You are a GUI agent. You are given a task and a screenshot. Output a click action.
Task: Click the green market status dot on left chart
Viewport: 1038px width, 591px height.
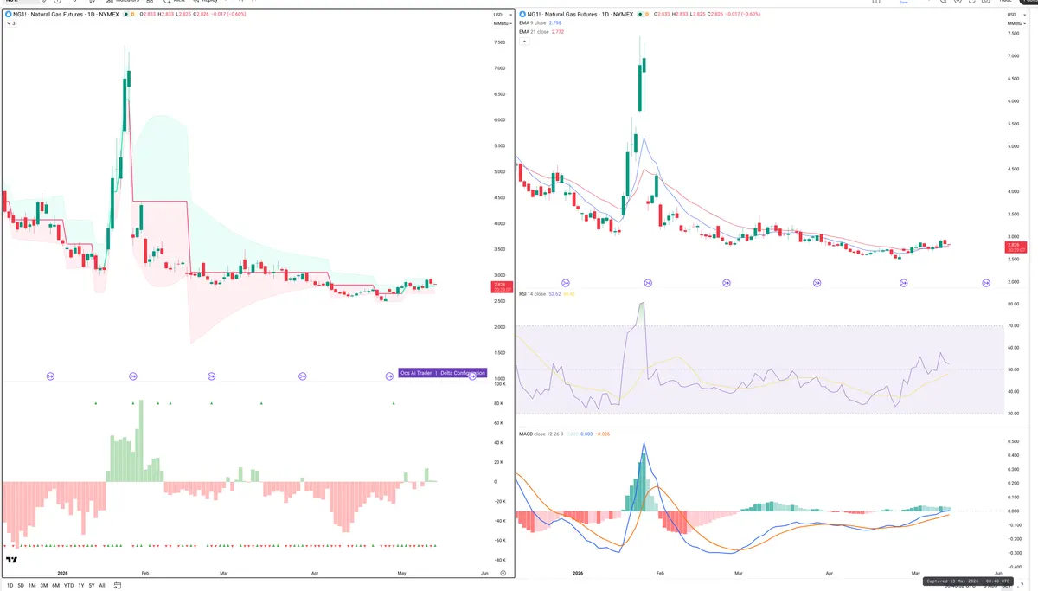pyautogui.click(x=125, y=15)
